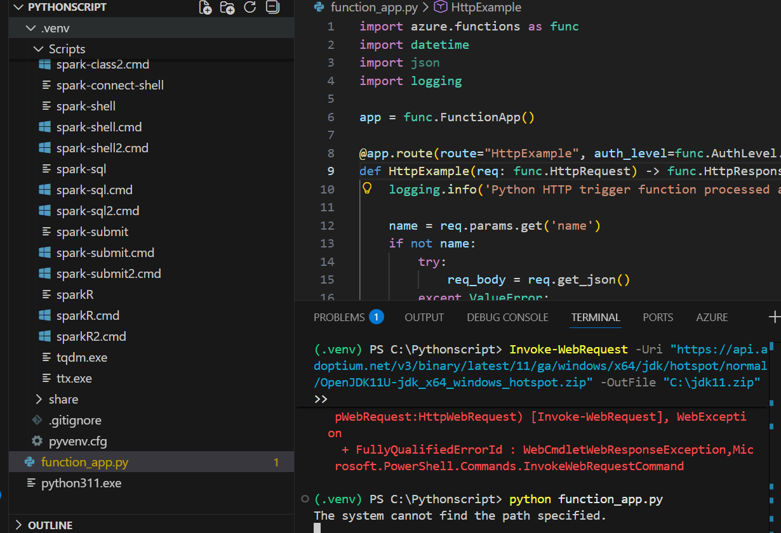Click the Windows icon beside spark-class2.cmd
781x533 pixels.
tap(44, 64)
